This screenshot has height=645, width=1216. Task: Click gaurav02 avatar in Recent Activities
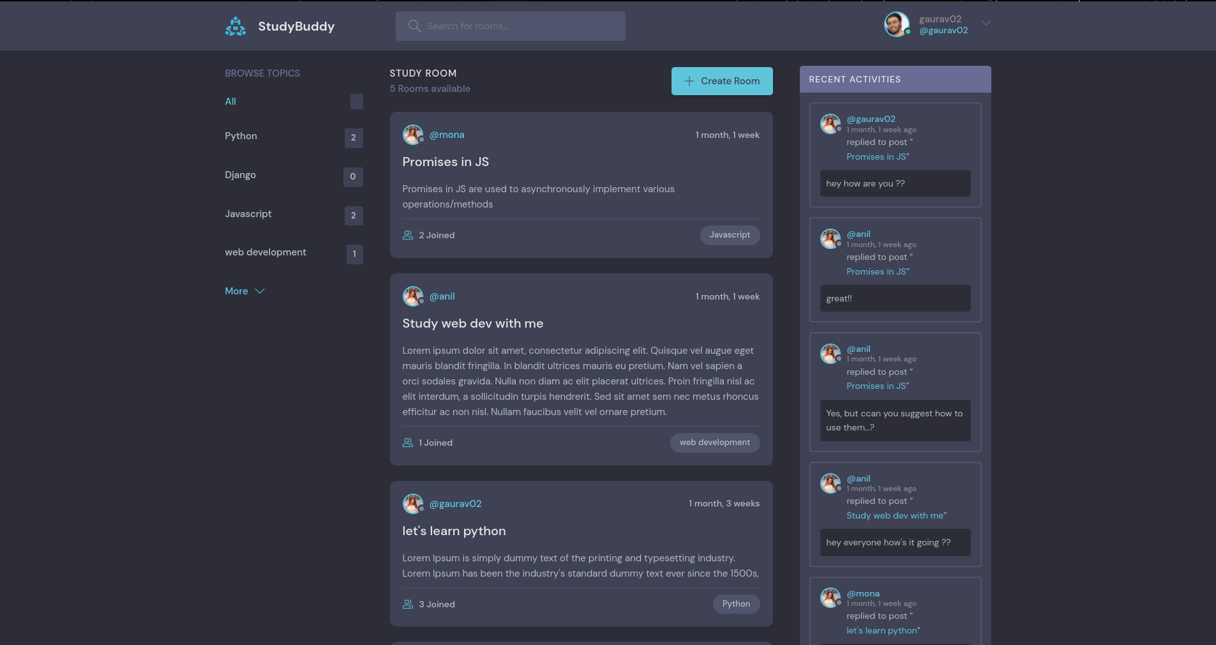point(830,124)
